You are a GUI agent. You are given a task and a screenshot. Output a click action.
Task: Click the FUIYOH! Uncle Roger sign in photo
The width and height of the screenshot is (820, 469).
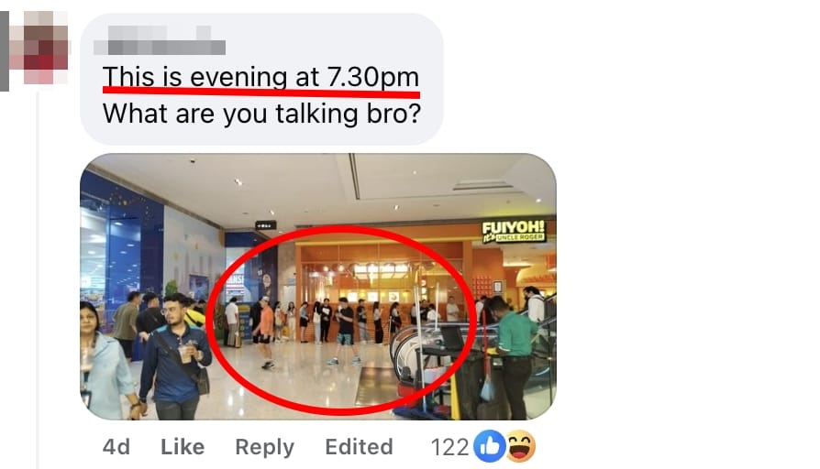[513, 231]
